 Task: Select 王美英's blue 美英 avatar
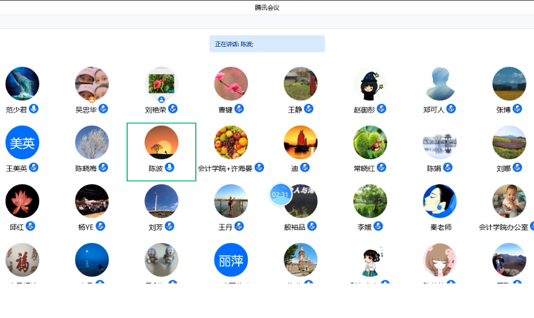pyautogui.click(x=23, y=143)
